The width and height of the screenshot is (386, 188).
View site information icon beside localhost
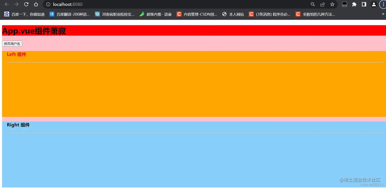tap(48, 4)
